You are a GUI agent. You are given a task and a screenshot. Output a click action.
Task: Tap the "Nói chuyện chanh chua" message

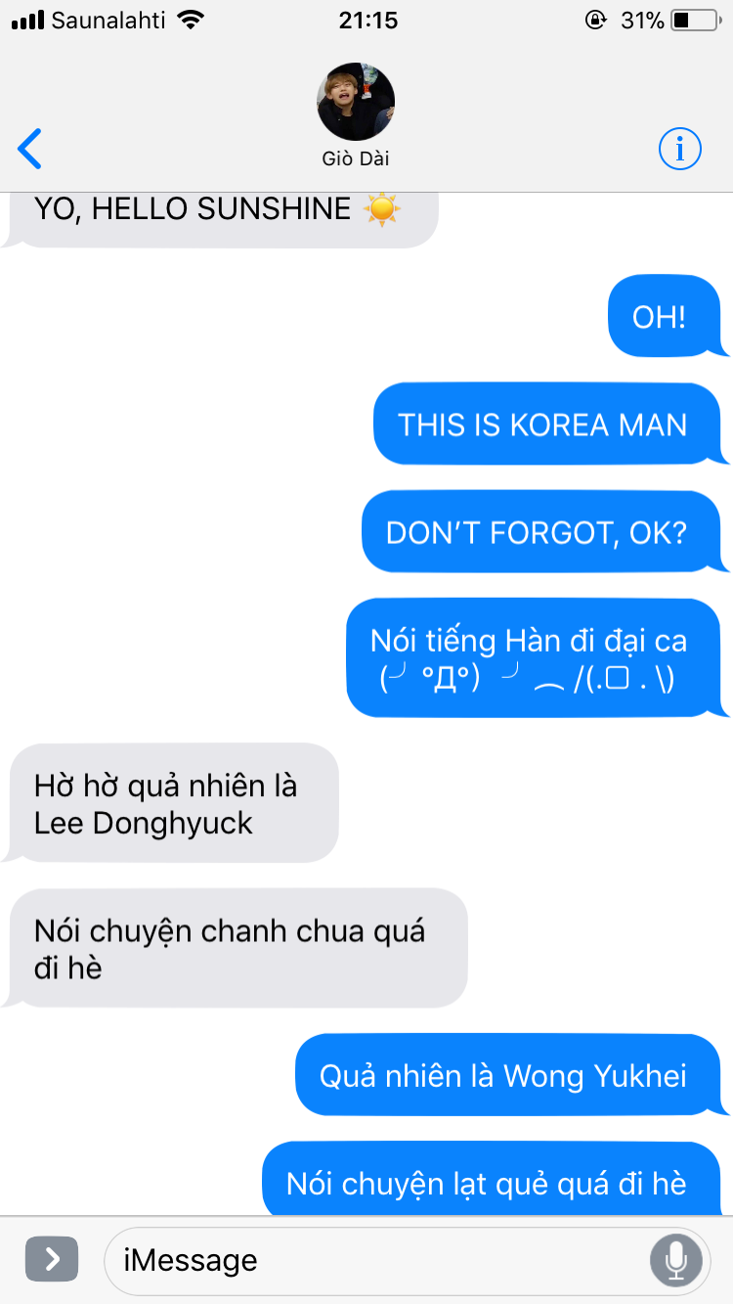coord(237,948)
